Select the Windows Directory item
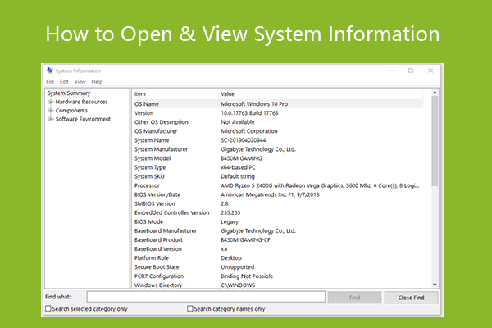 click(x=158, y=285)
